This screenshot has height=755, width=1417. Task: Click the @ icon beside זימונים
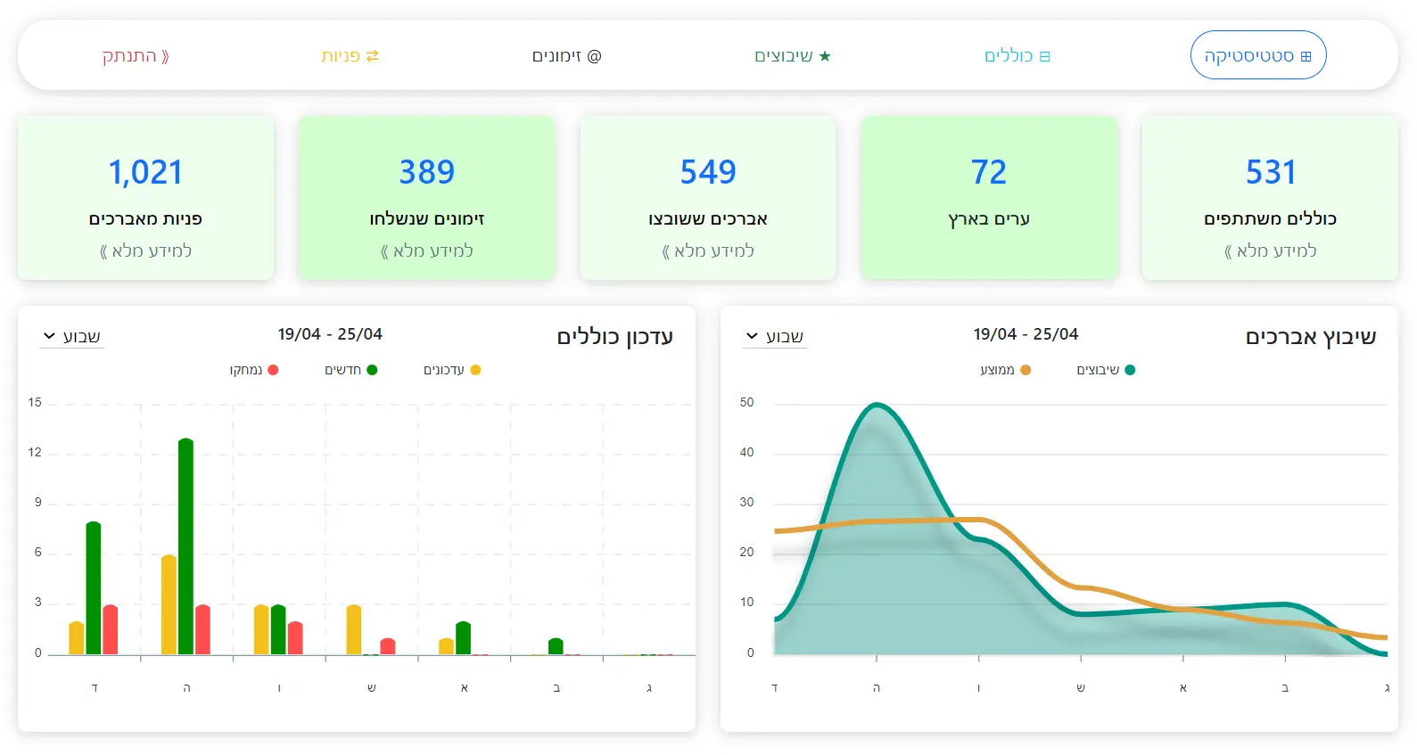click(x=595, y=56)
